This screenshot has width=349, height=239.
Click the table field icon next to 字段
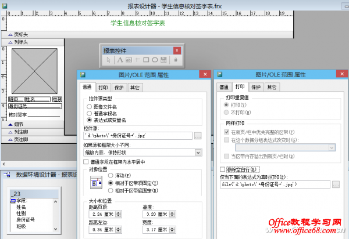pos(13,201)
